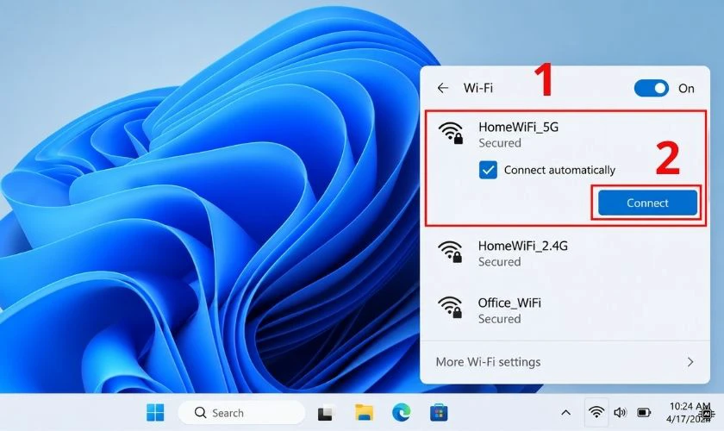
Task: Click the On label beside Wi-Fi toggle
Action: tap(686, 88)
